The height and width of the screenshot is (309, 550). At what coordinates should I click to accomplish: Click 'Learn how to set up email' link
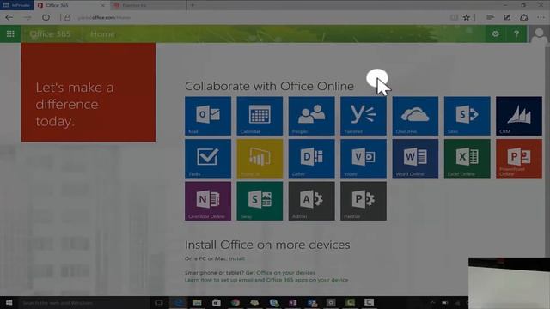click(x=266, y=280)
